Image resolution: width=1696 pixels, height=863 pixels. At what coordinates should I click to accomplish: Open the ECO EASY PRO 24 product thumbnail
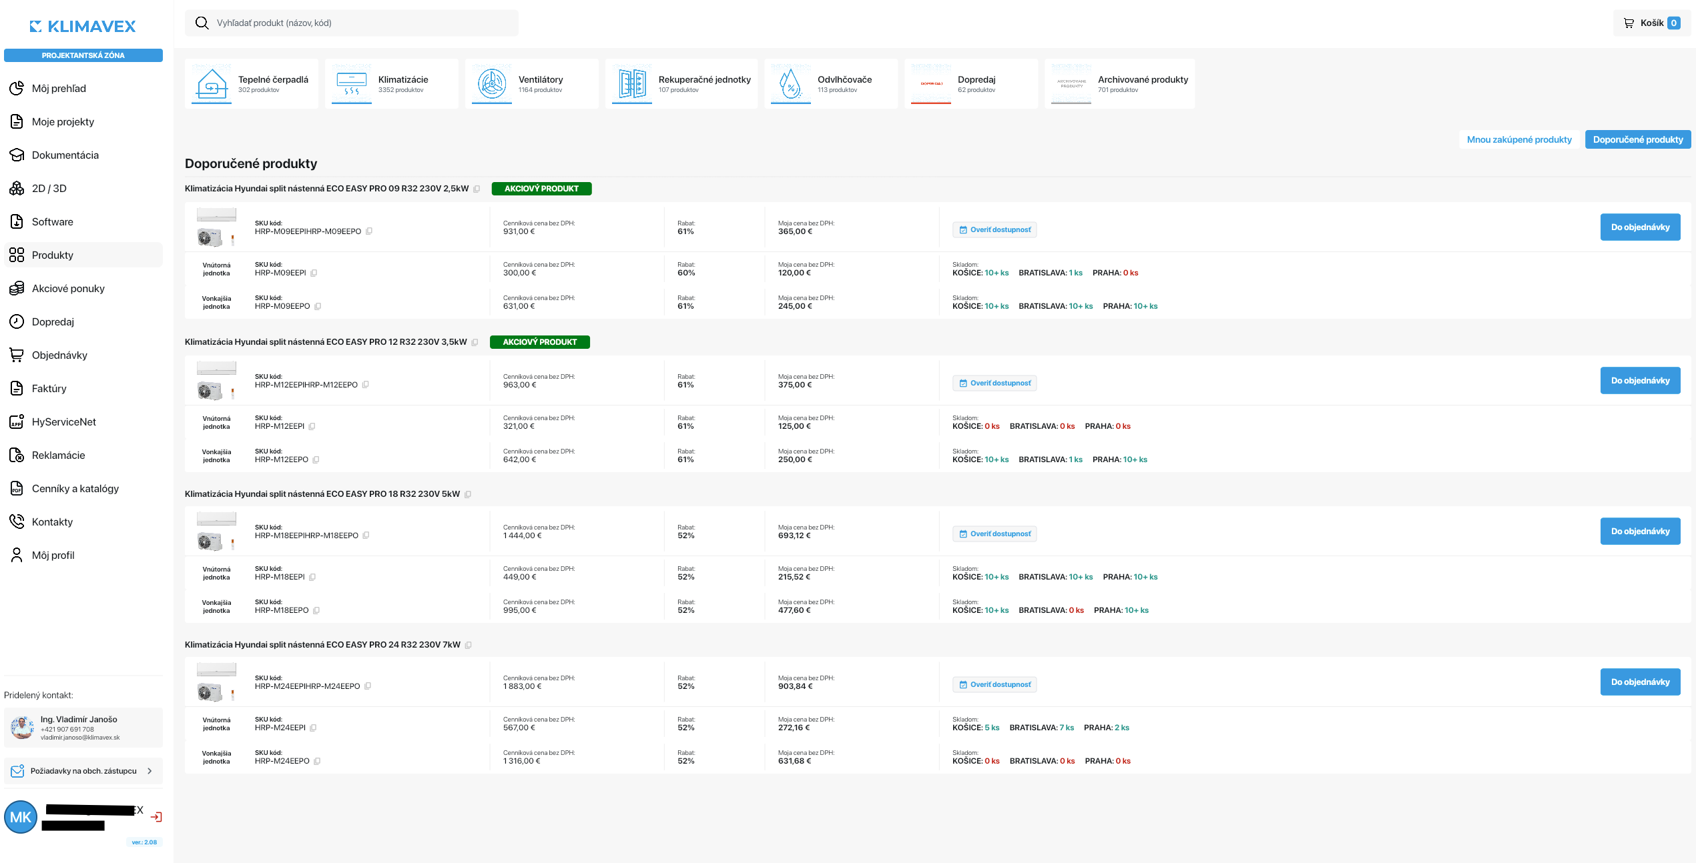coord(216,682)
